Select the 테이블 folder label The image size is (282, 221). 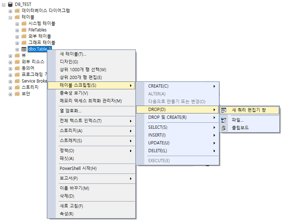pyautogui.click(x=28, y=17)
